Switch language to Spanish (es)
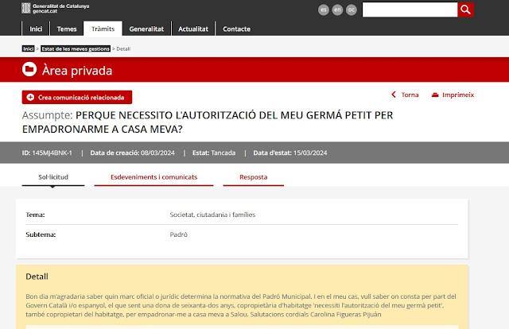 pos(324,10)
